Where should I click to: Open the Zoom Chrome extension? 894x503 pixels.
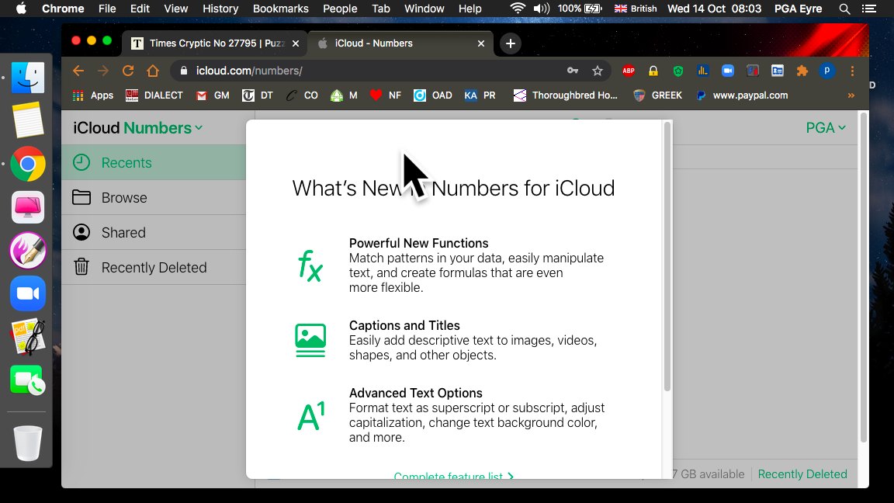727,71
